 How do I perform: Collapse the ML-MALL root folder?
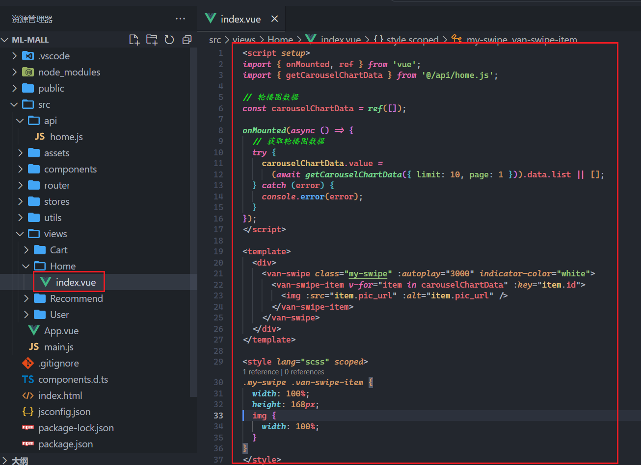click(5, 40)
